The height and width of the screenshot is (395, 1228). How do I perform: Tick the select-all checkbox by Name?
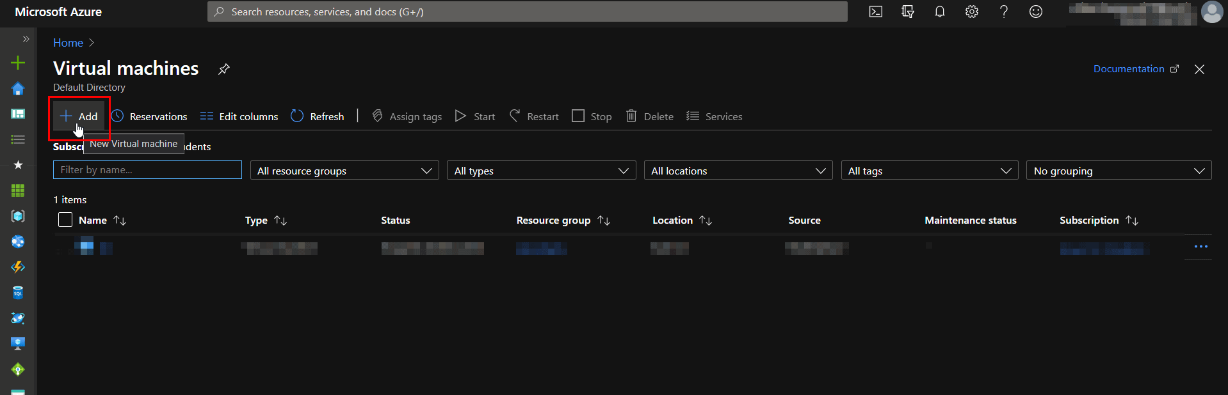pyautogui.click(x=65, y=220)
